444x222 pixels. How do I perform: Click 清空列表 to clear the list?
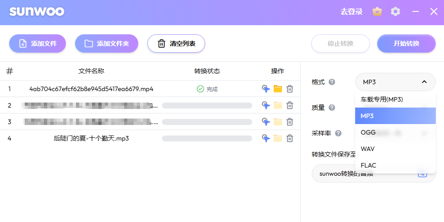tap(176, 43)
